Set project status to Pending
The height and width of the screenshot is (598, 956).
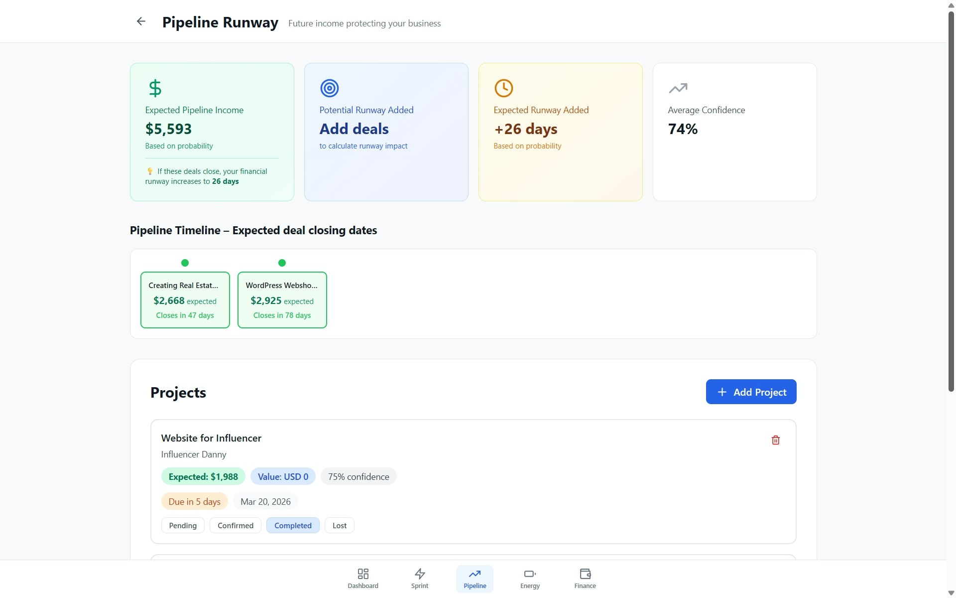(183, 525)
